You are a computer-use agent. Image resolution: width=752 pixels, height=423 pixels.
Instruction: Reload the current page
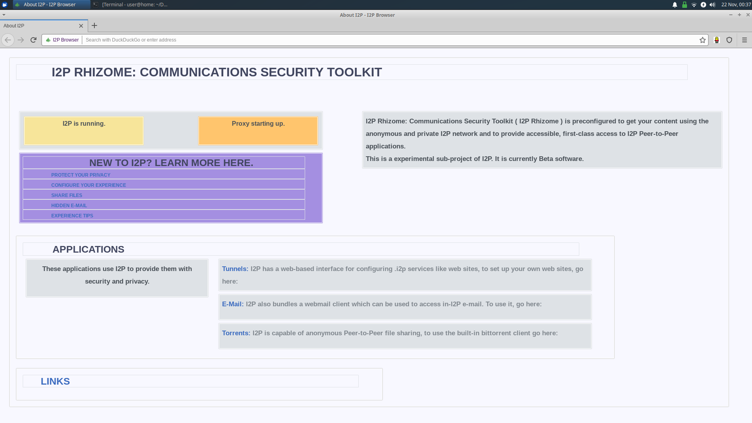coord(33,40)
